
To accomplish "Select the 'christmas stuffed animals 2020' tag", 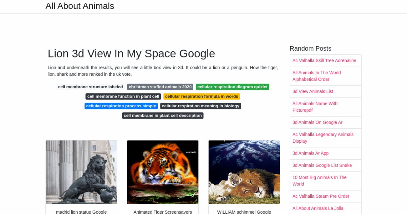I will (x=160, y=87).
